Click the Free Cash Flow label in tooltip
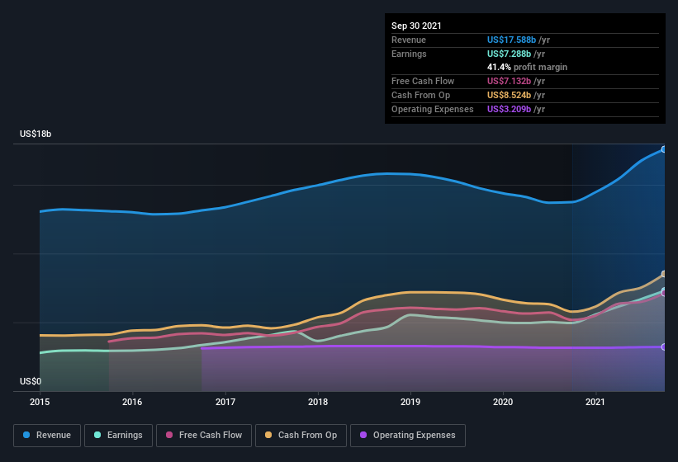 coord(423,81)
